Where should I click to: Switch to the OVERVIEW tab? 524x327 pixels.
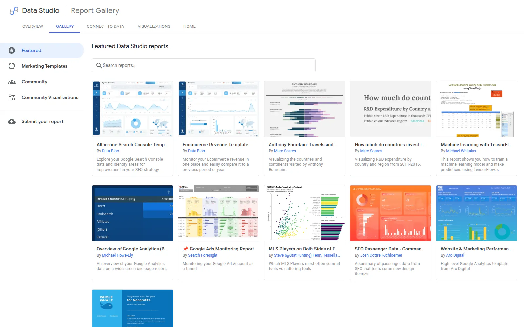32,26
